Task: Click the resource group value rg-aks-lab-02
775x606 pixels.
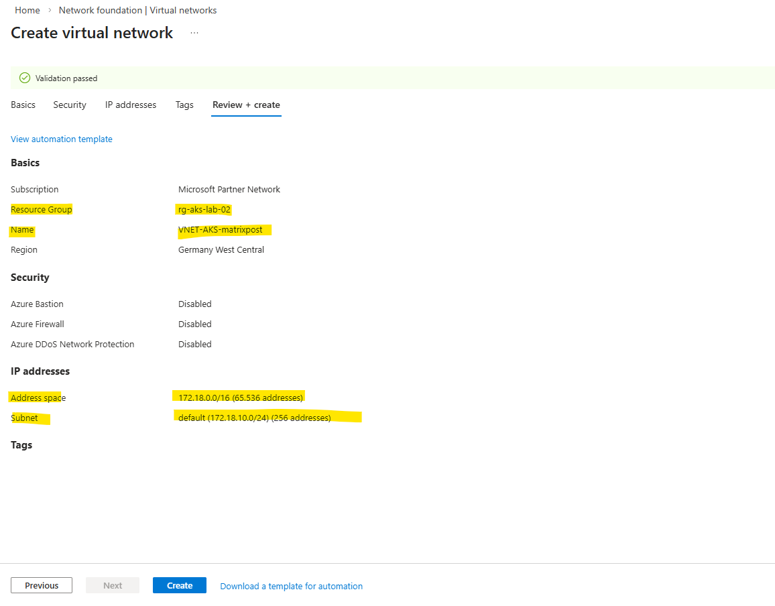Action: point(204,210)
